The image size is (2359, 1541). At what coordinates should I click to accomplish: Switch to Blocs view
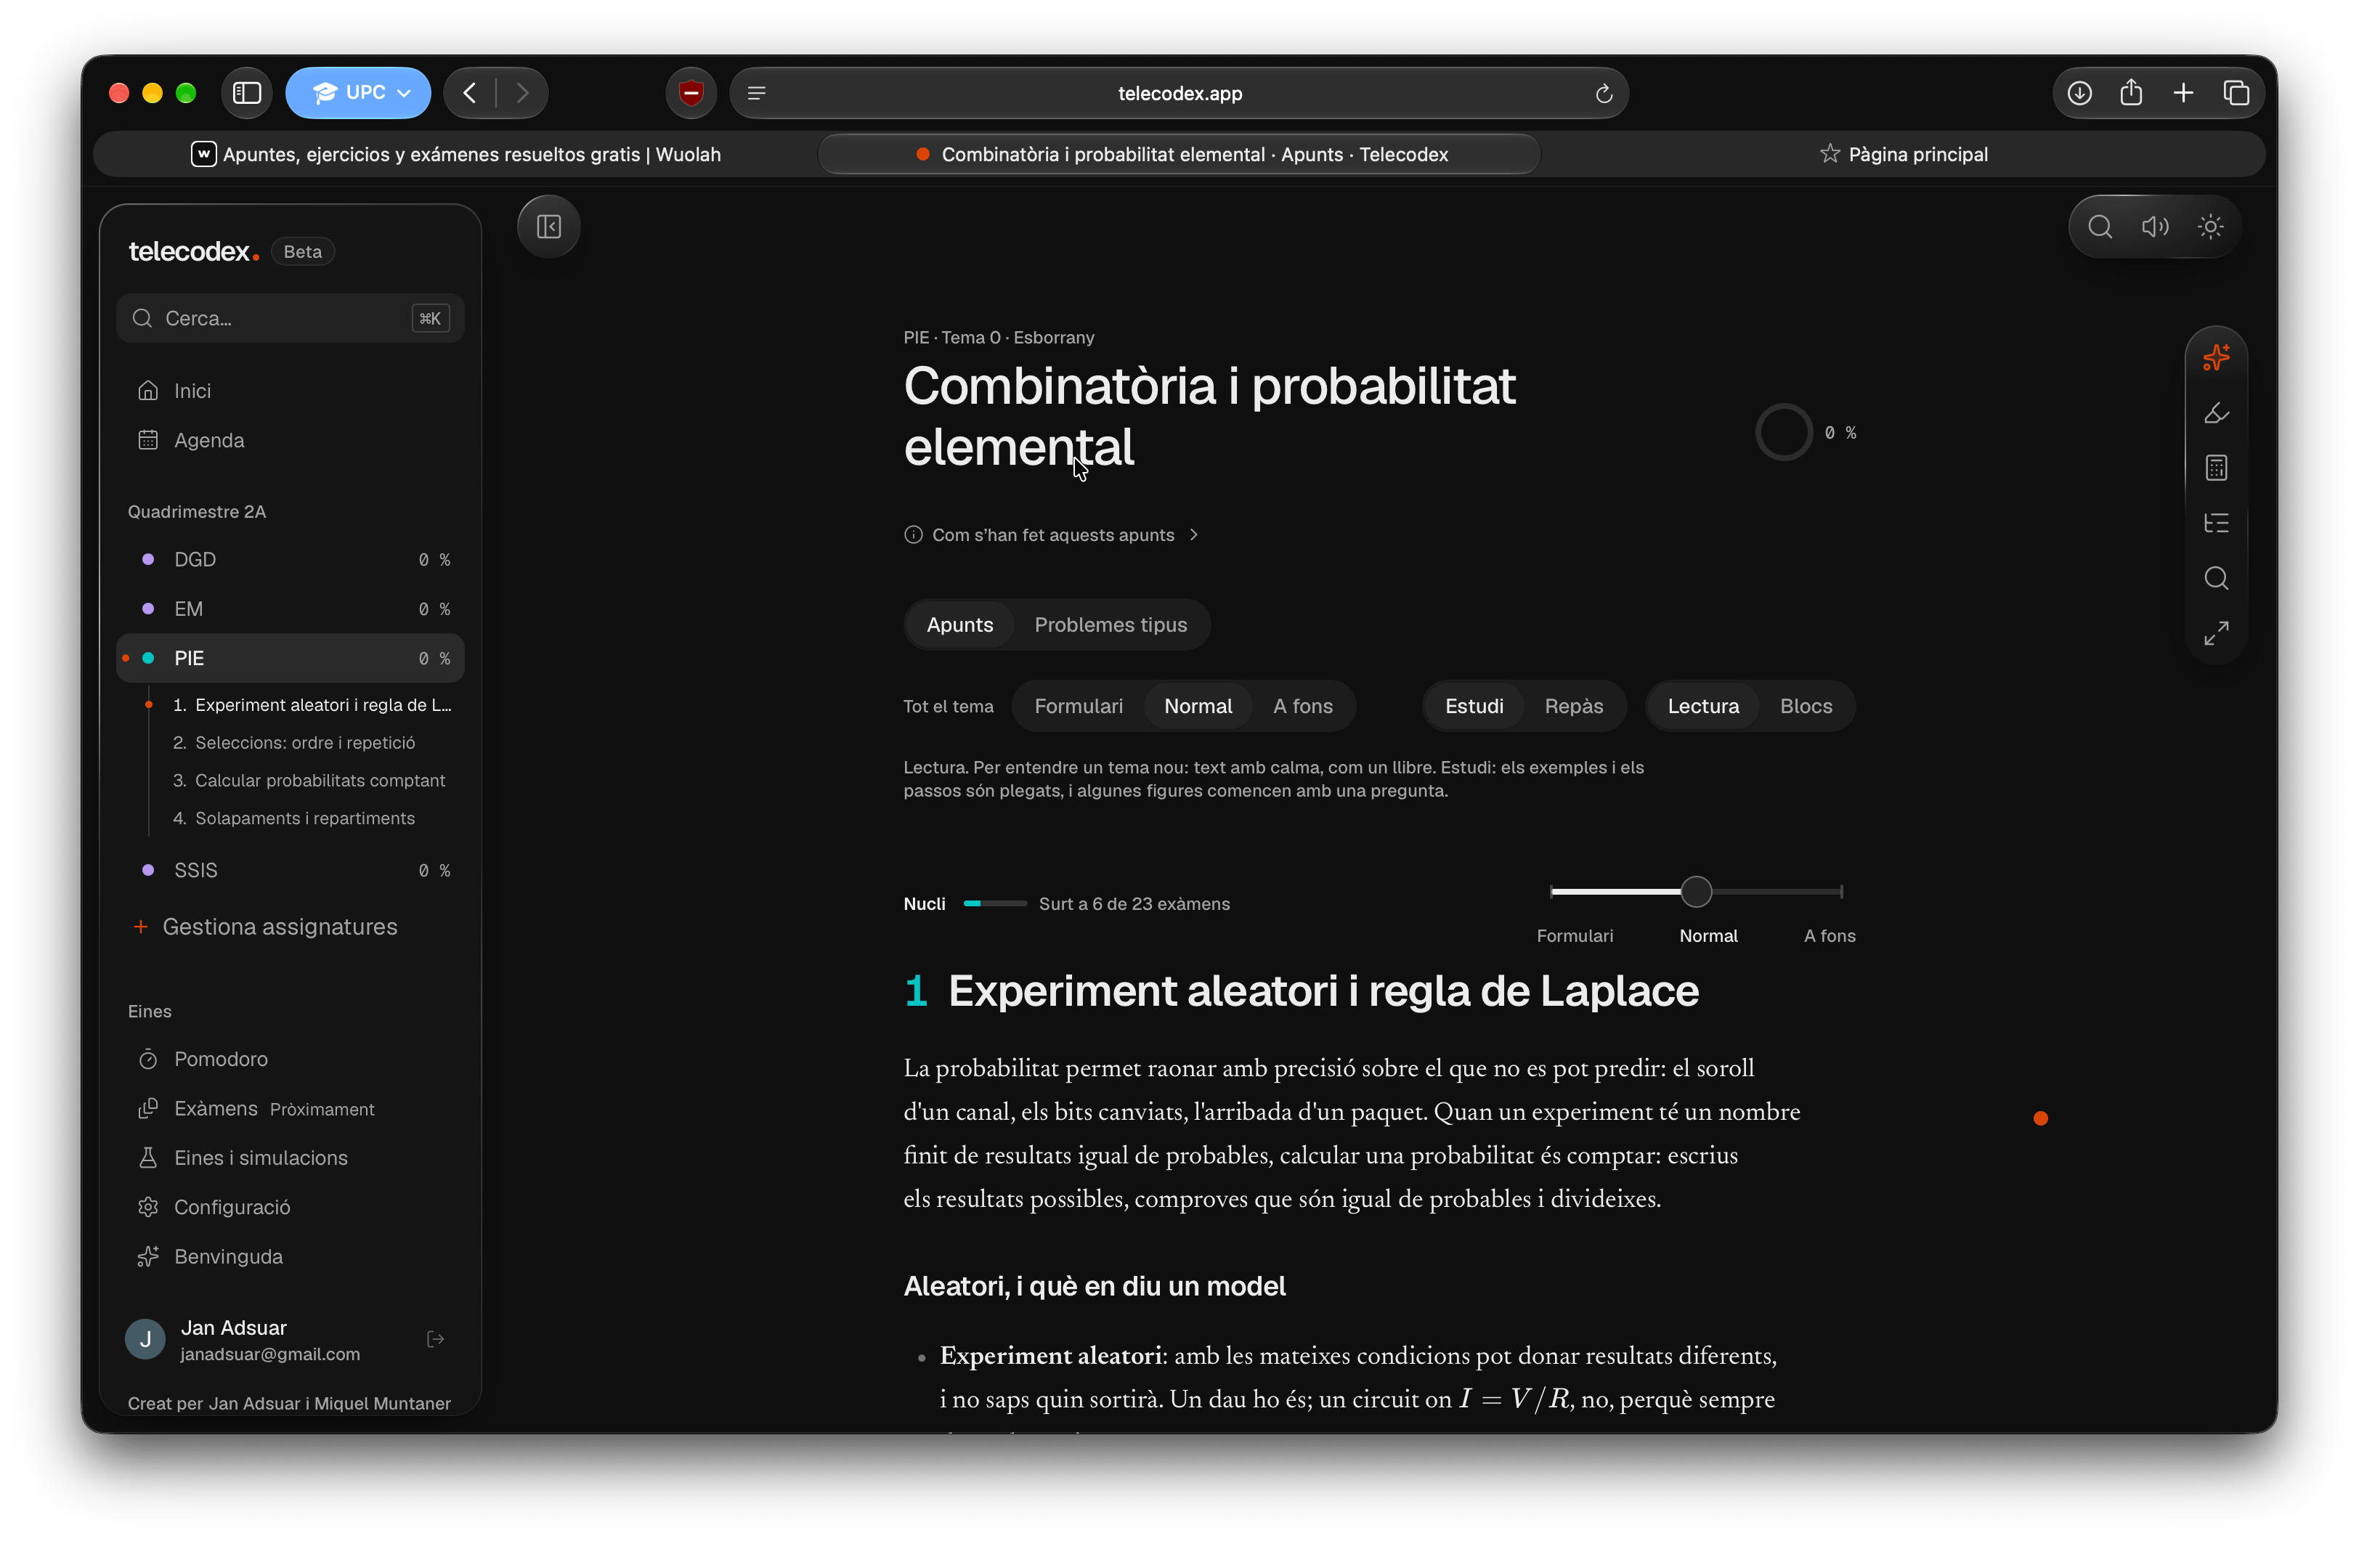(x=1805, y=706)
